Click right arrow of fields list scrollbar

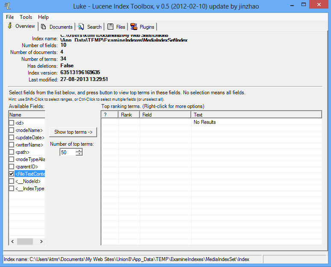click(x=41, y=241)
